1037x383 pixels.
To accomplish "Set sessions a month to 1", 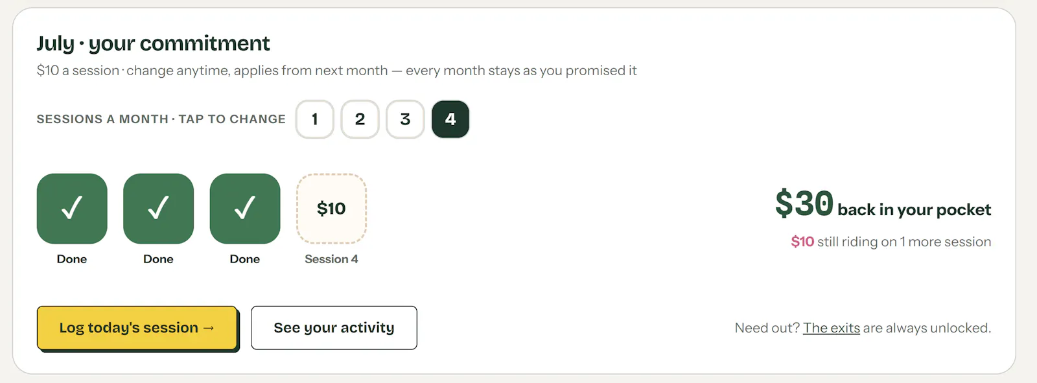I will coord(315,119).
